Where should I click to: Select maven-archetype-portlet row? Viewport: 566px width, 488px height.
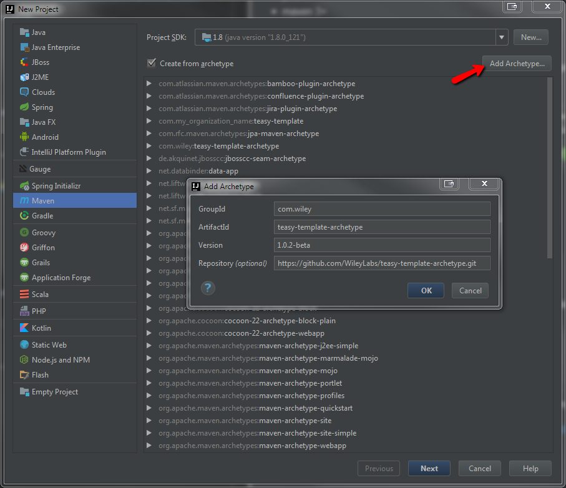coord(346,383)
